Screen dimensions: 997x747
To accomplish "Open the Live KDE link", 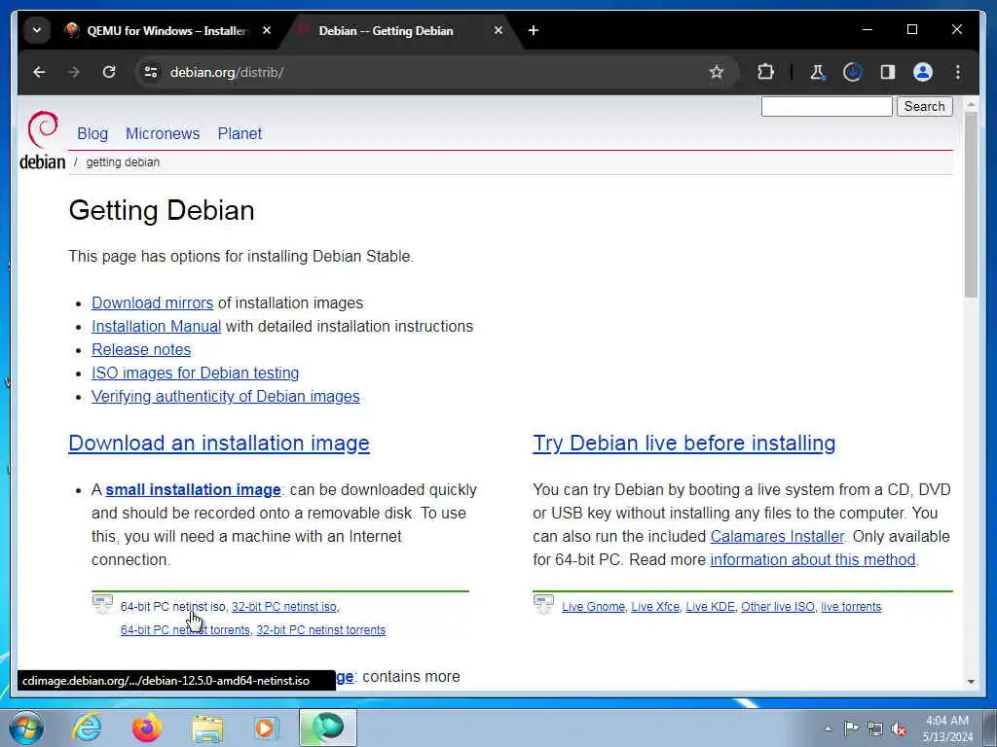I will (x=710, y=607).
